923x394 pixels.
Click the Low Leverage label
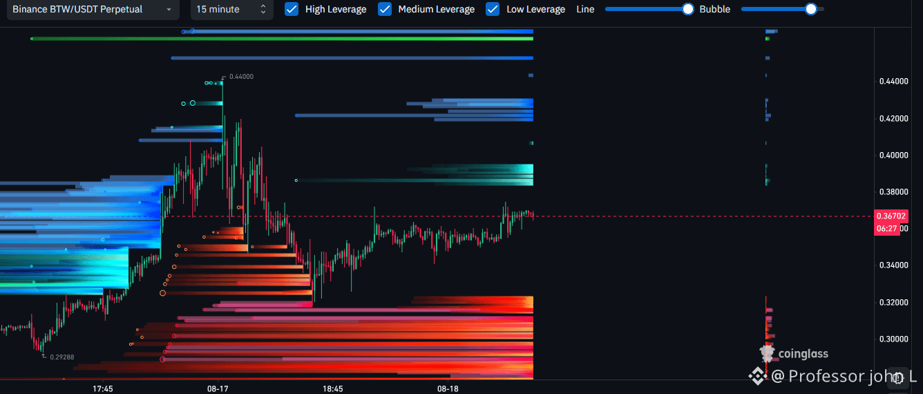(535, 10)
